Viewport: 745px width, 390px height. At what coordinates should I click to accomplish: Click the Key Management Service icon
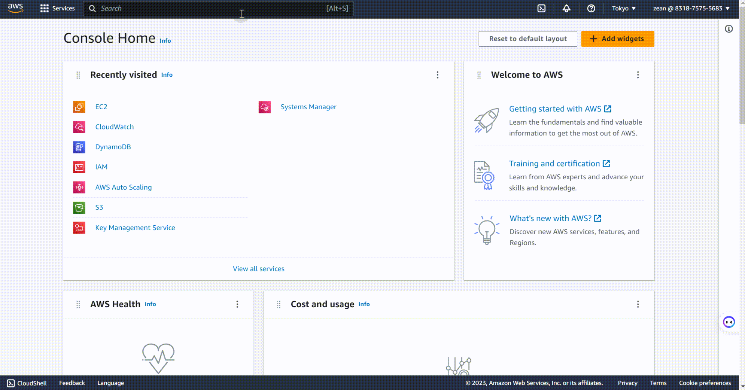(79, 228)
